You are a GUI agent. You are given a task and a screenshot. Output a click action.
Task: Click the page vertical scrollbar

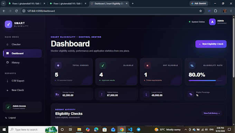(234, 48)
